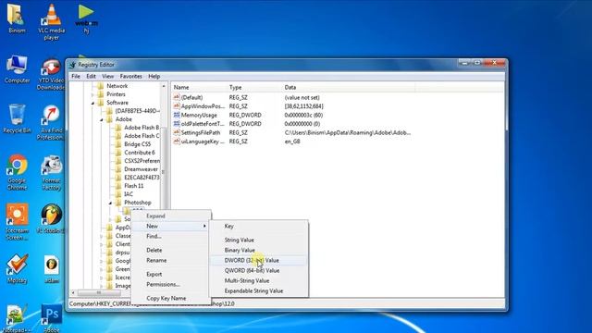This screenshot has height=333, width=592.
Task: Select the Dreamweaver key
Action: tap(141, 169)
